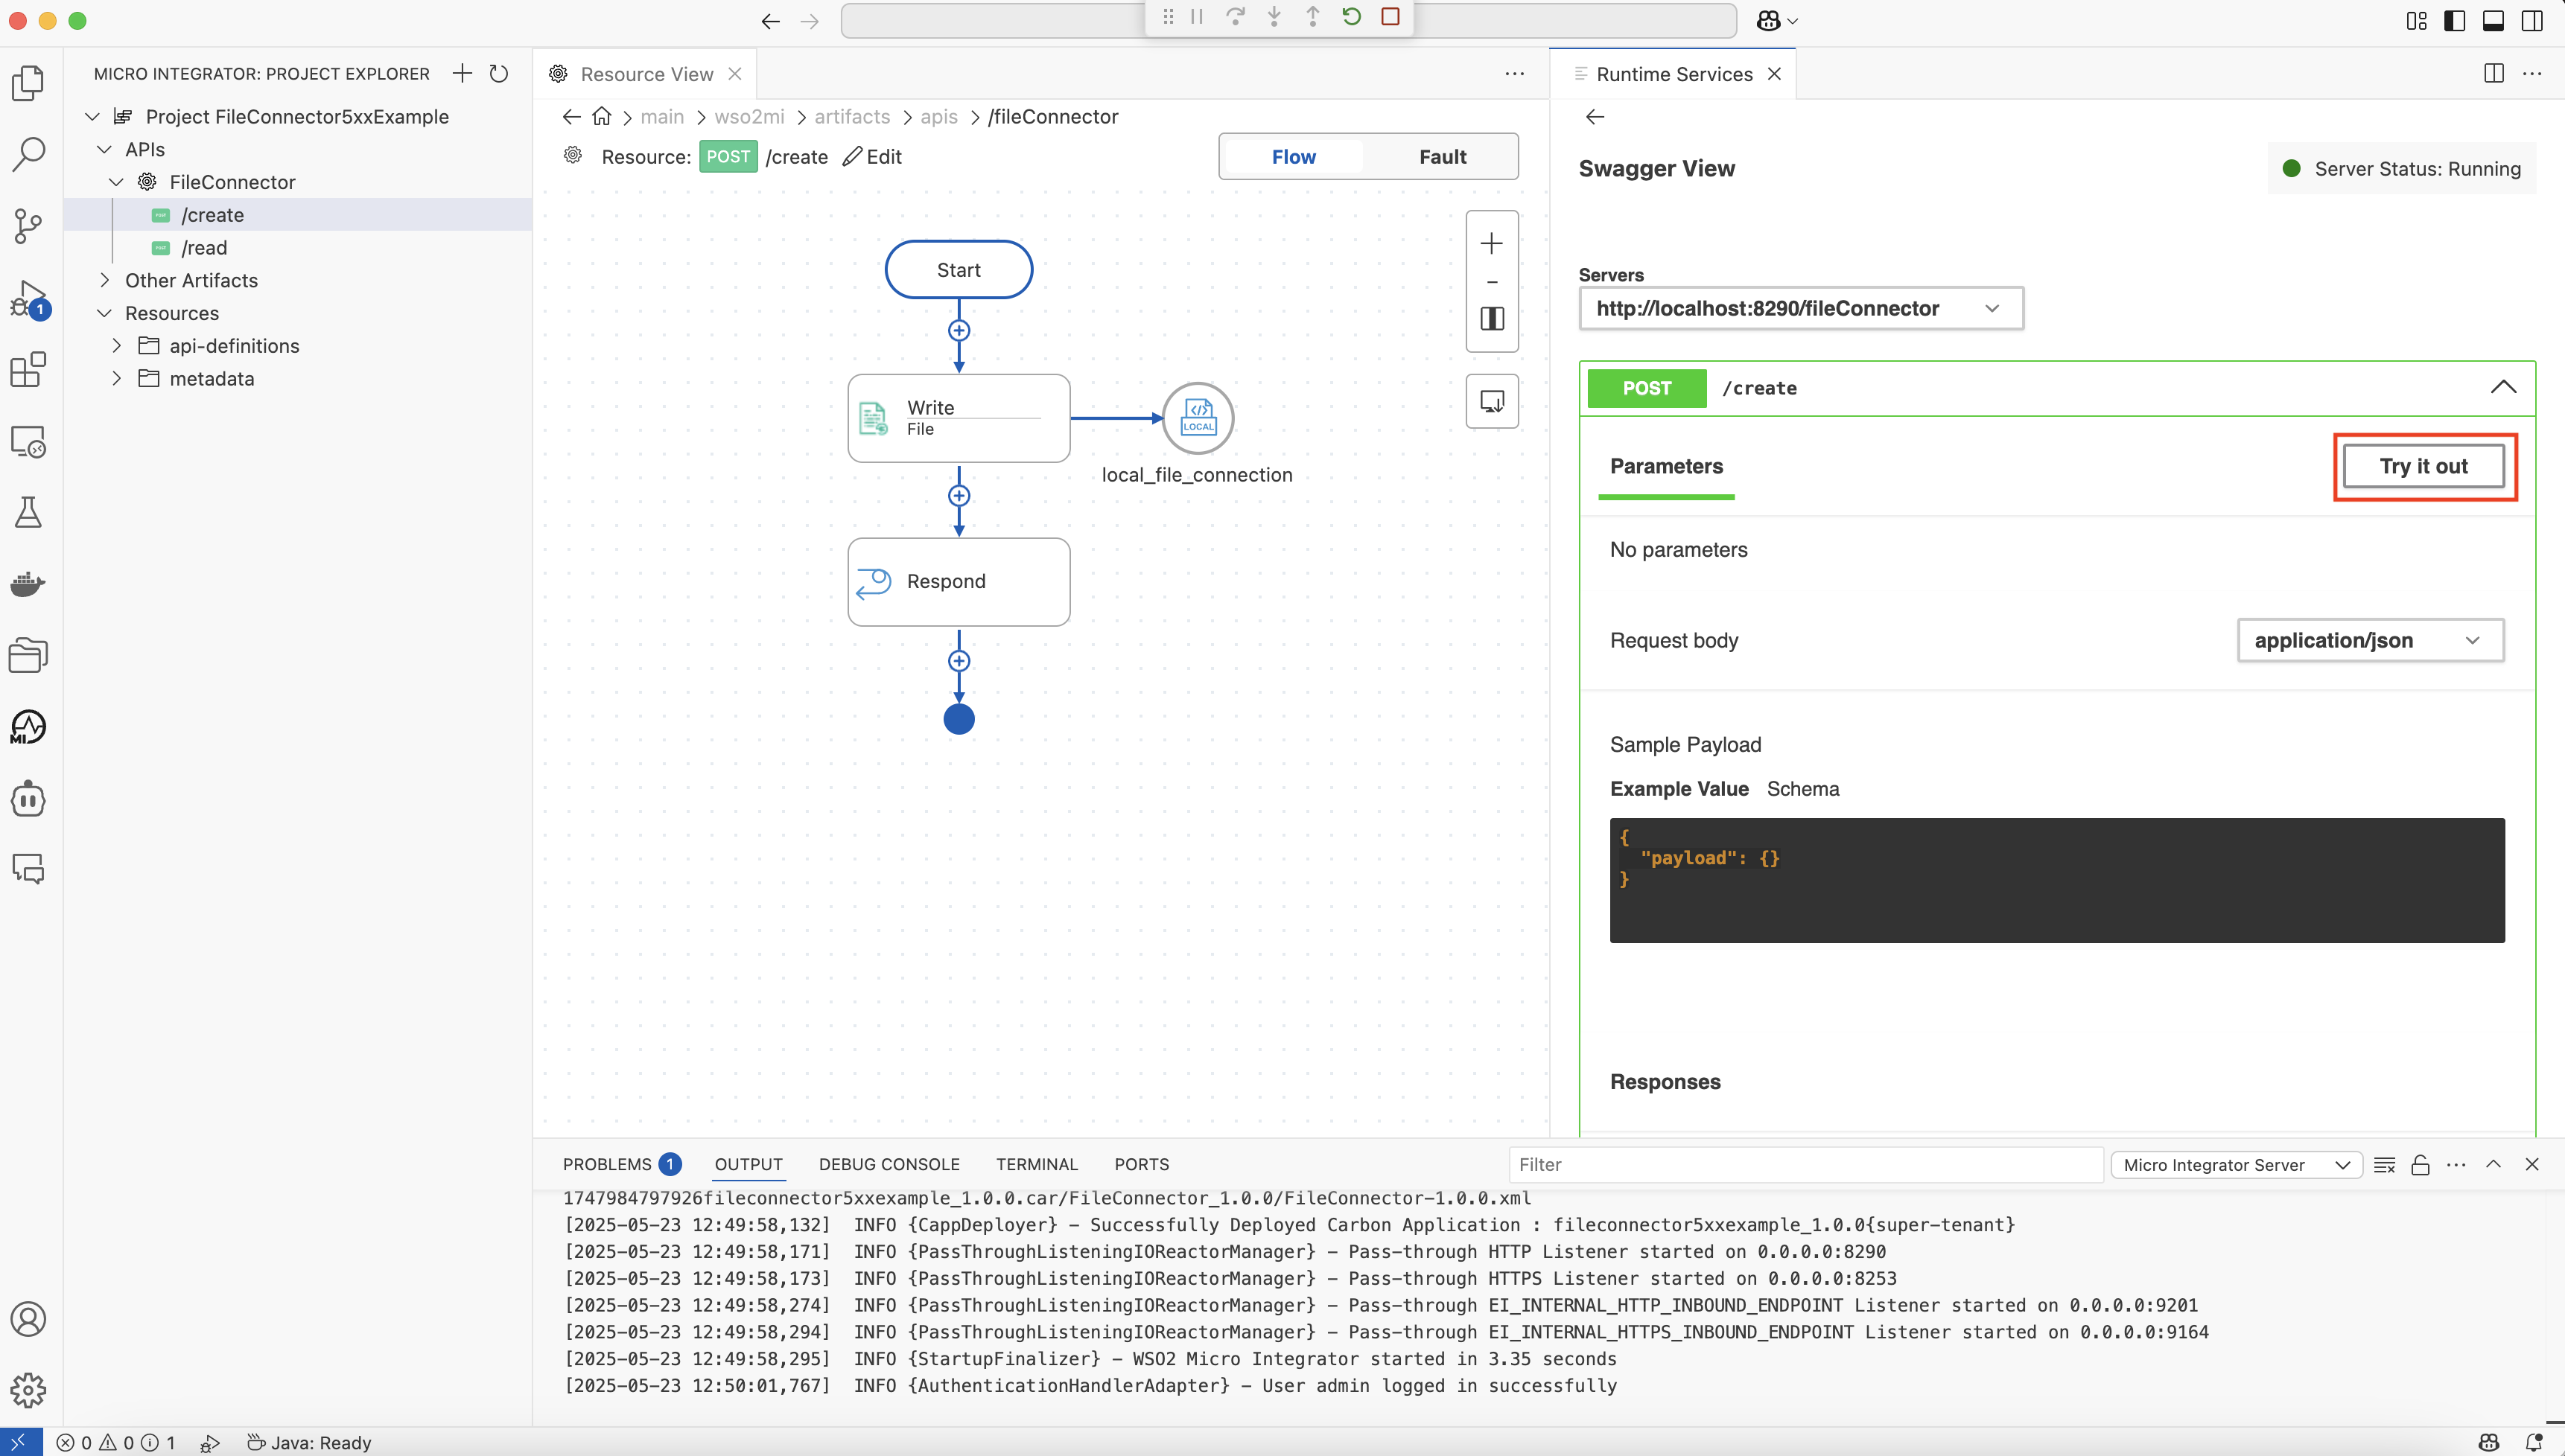Open local_file_connection node

click(1198, 418)
